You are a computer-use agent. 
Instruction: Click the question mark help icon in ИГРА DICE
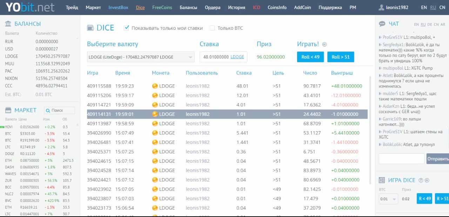(421, 180)
